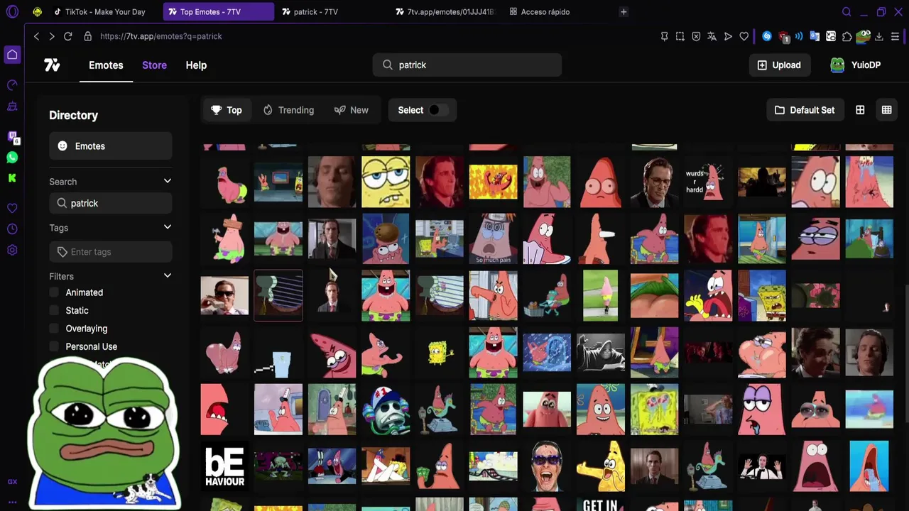Screen dimensions: 909x511
Task: Open settings gear icon in sidebar
Action: 12,250
